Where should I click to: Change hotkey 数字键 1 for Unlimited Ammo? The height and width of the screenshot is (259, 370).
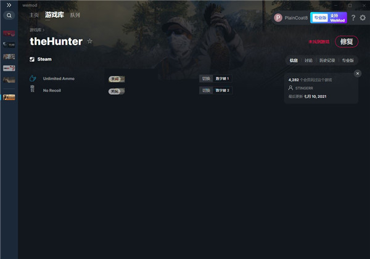222,78
